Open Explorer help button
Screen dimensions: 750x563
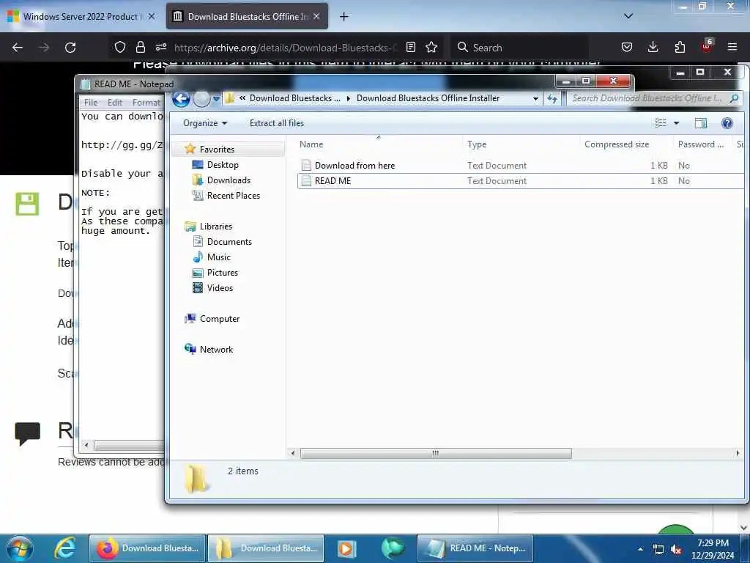(x=727, y=123)
